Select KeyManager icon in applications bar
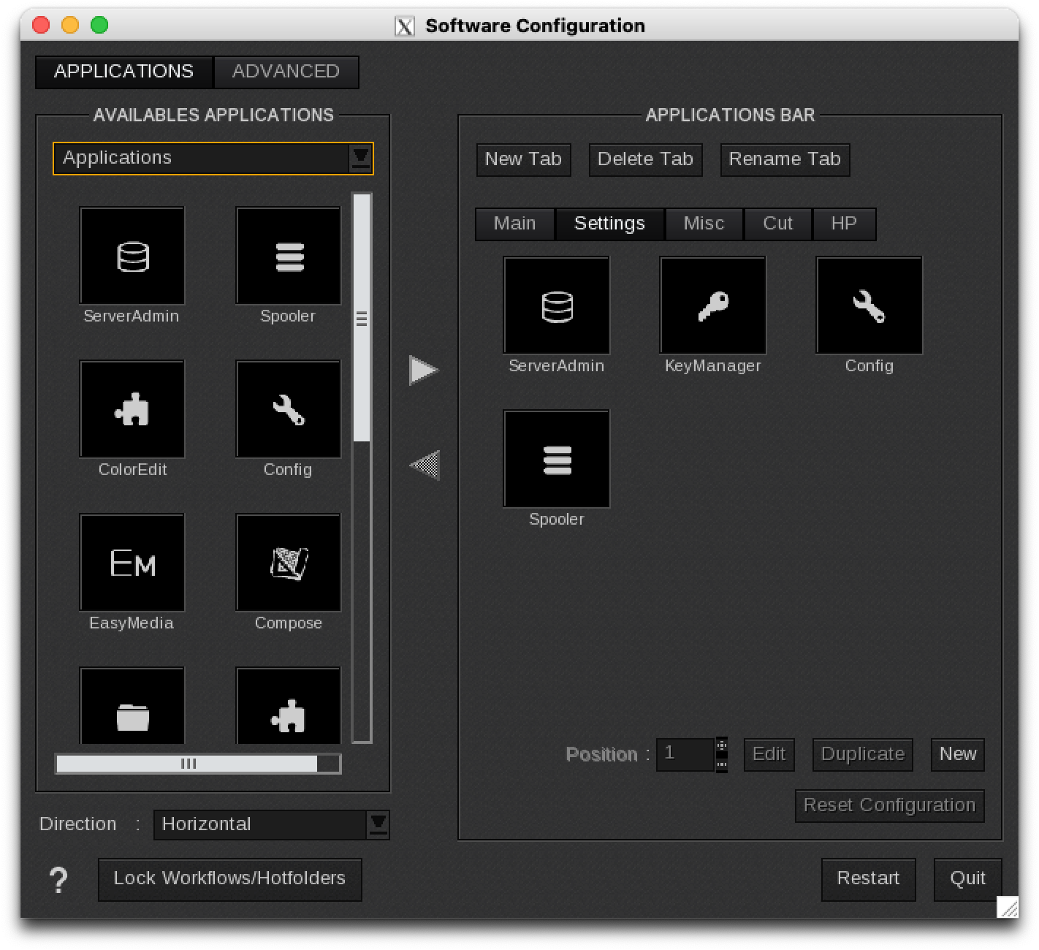Screen dimensions: 1039x950 point(712,305)
